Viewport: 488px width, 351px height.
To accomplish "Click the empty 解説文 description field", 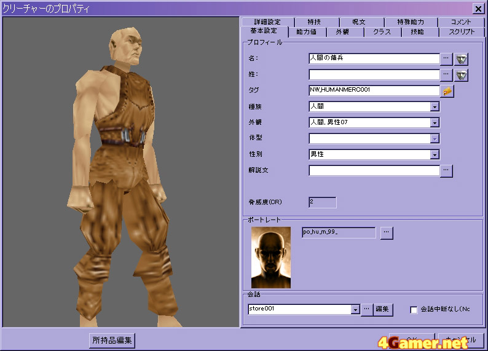I will [374, 170].
